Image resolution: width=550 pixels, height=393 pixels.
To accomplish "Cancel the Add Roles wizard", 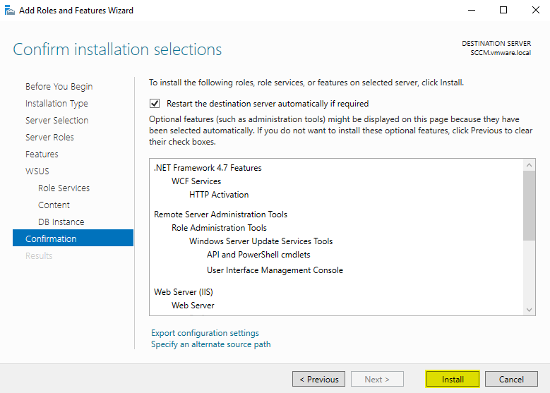I will (x=511, y=379).
